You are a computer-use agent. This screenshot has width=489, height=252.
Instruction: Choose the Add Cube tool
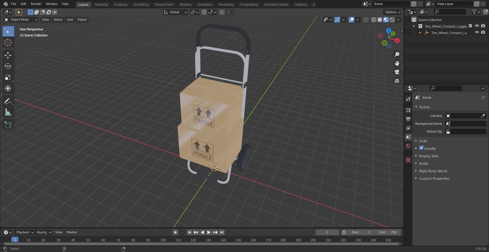(x=8, y=125)
